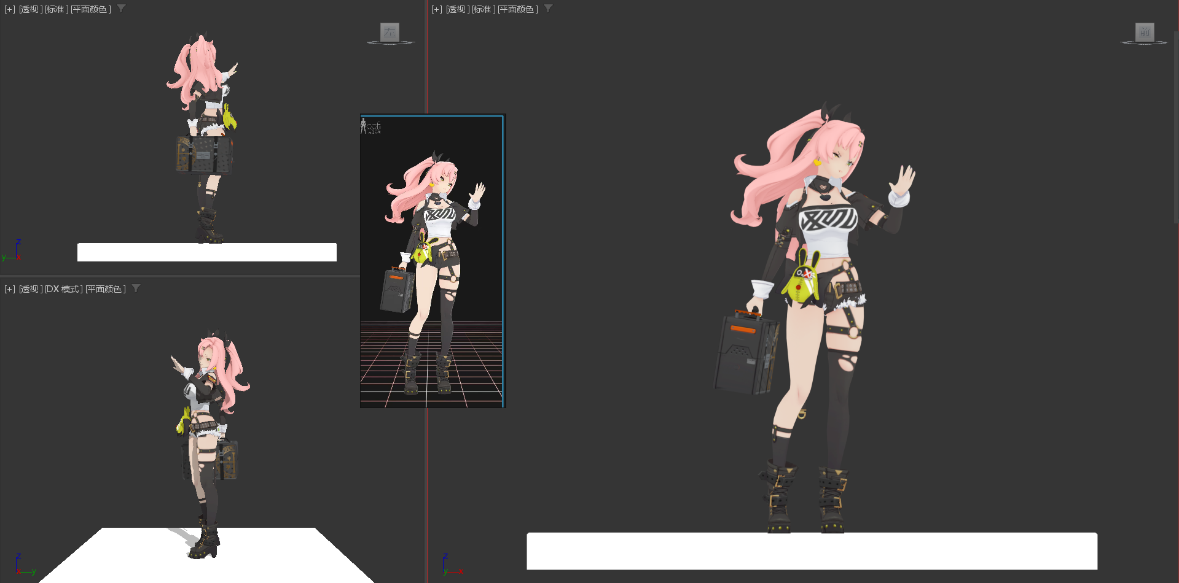
Task: Click the DX mode viewport filter funnel icon
Action: tap(136, 288)
